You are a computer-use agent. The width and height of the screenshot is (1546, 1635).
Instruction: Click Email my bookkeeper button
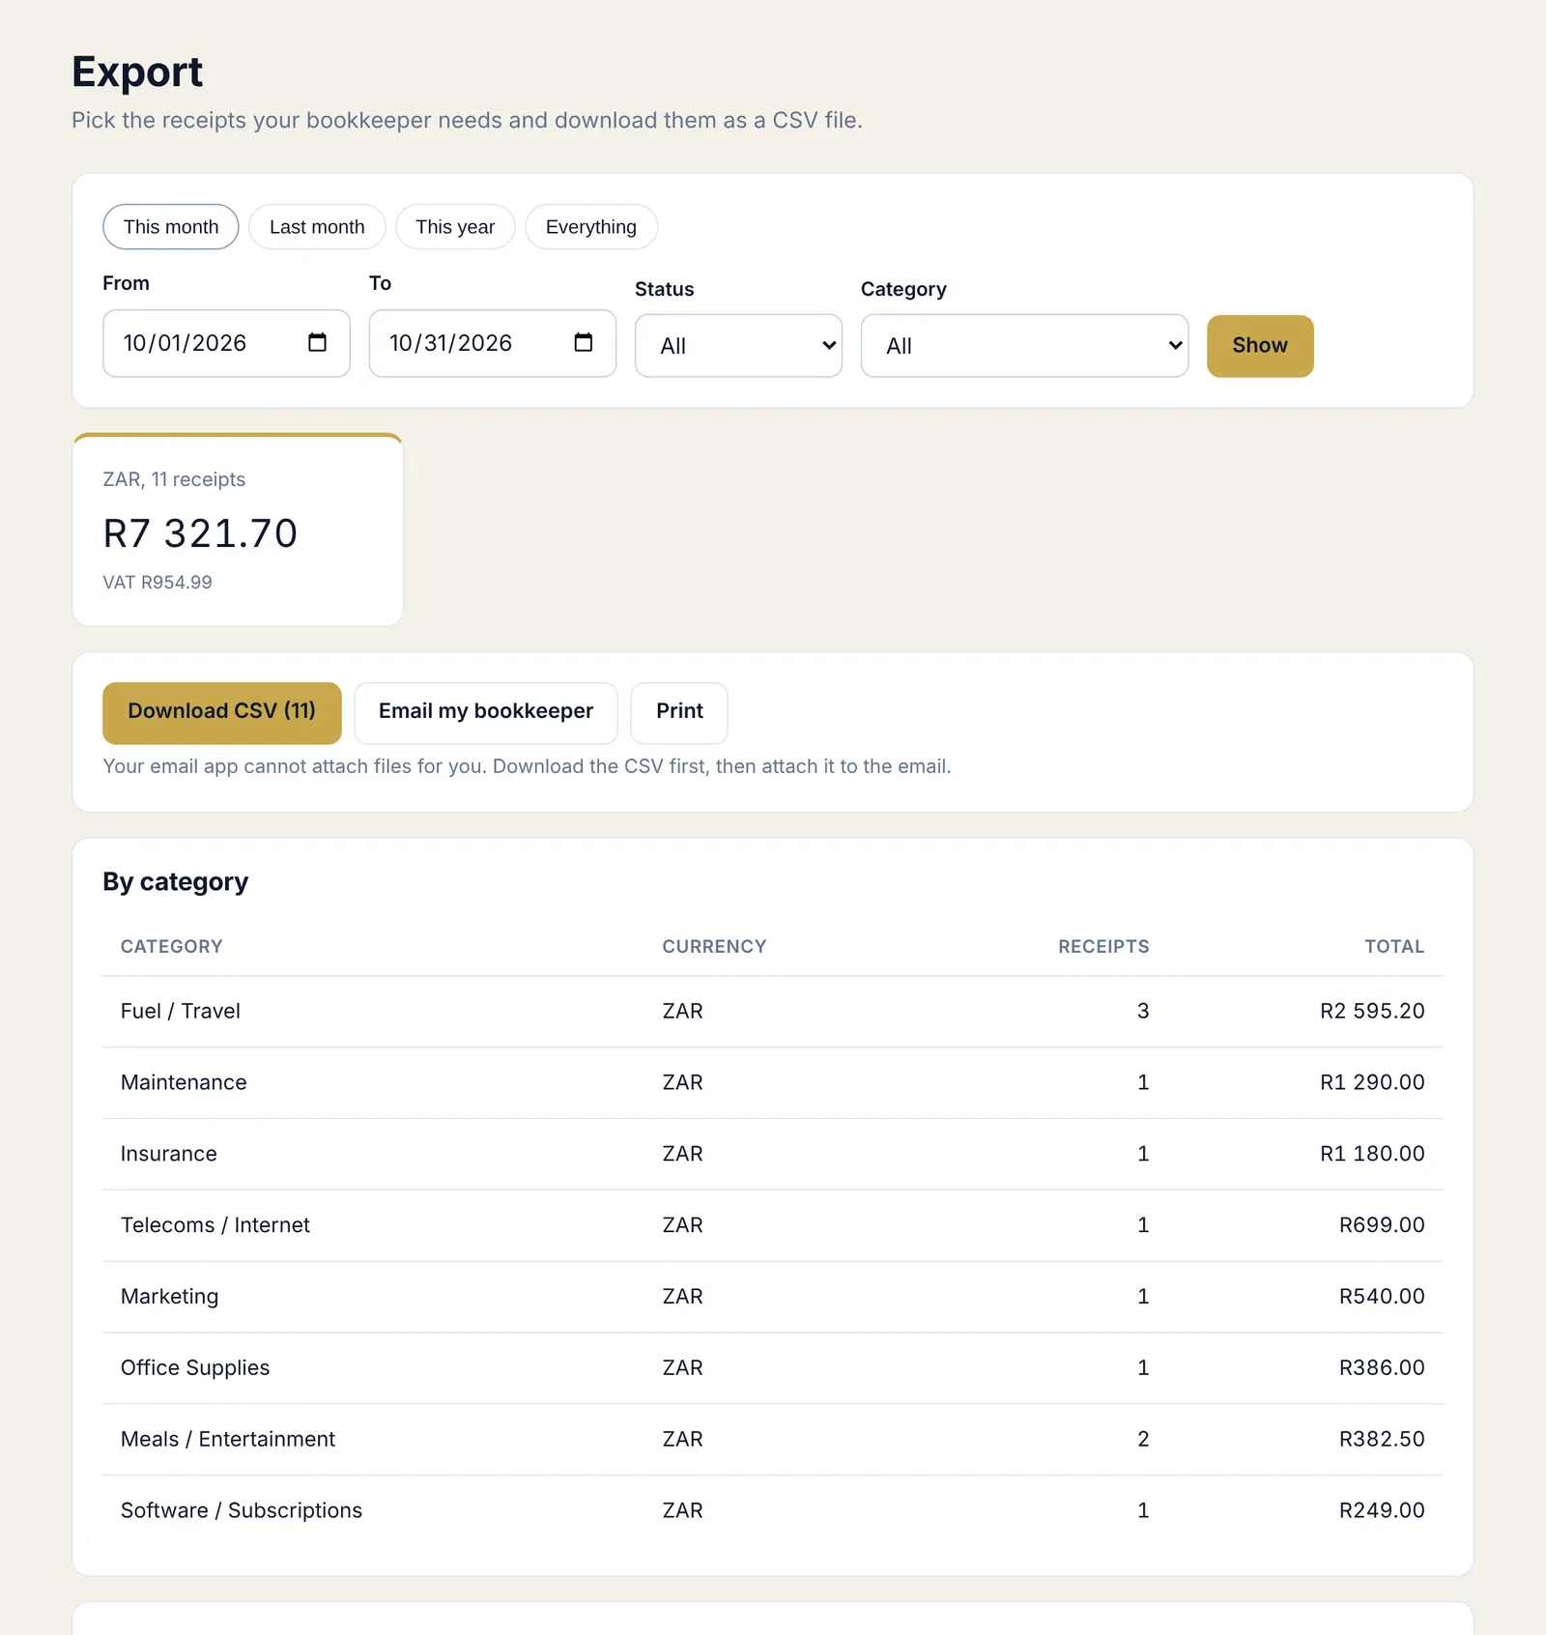(486, 713)
